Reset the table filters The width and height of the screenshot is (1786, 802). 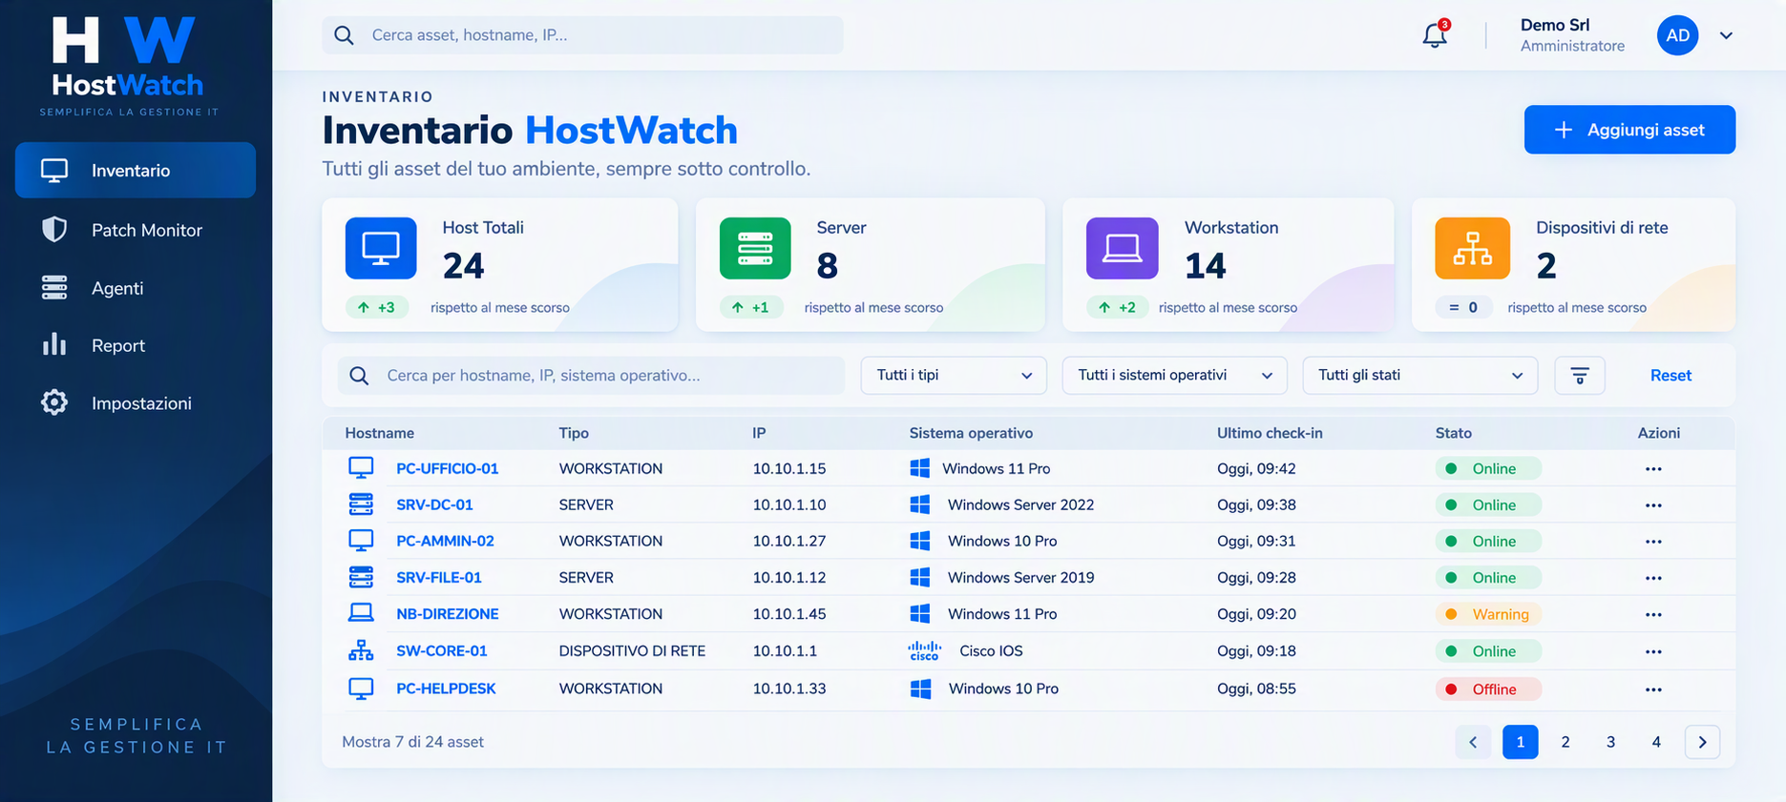pos(1670,376)
